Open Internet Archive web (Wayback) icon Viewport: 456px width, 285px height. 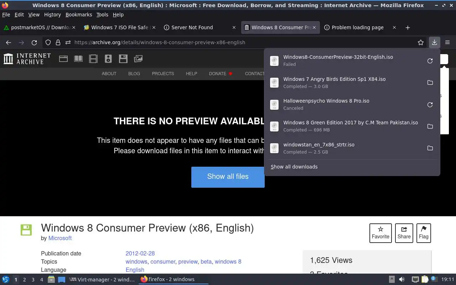click(63, 59)
